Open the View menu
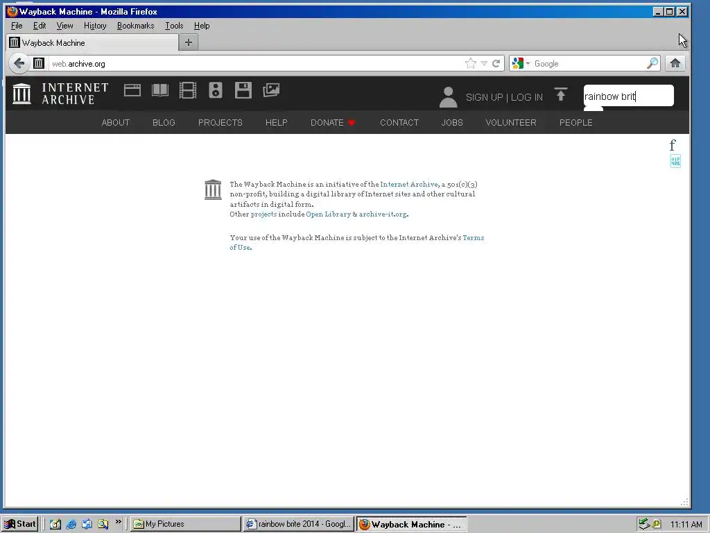This screenshot has width=710, height=533. (64, 26)
